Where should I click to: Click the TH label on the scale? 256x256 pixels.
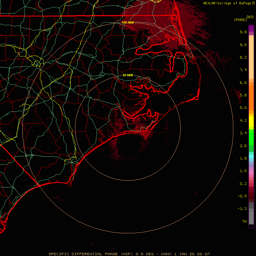[244, 222]
